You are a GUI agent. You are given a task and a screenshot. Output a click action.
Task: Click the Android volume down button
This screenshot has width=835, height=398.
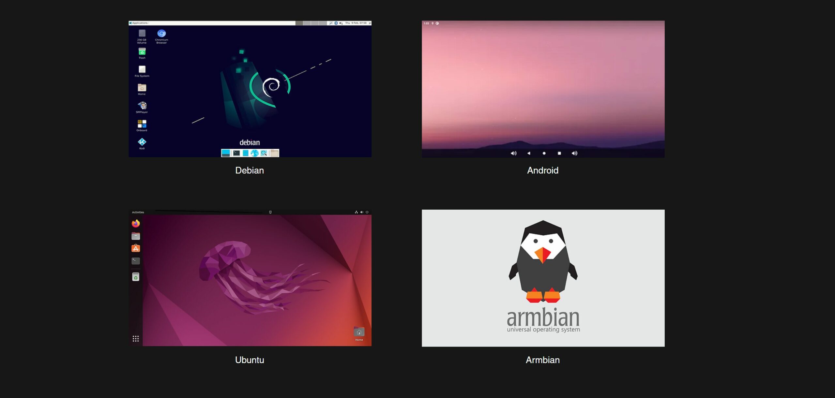pyautogui.click(x=513, y=153)
